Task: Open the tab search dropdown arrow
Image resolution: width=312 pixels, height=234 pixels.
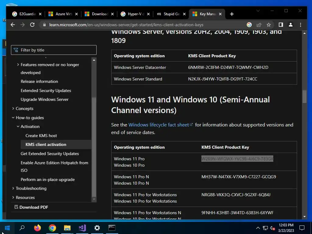Action: (x=258, y=11)
